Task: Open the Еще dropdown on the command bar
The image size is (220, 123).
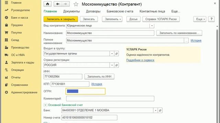Action: click(200, 19)
